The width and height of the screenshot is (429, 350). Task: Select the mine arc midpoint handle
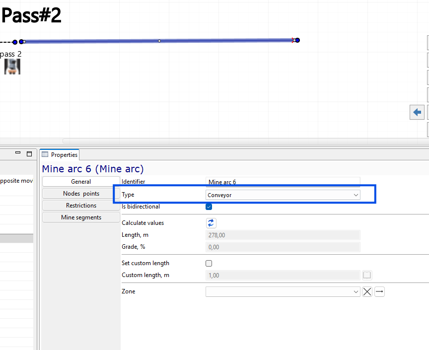pyautogui.click(x=159, y=41)
